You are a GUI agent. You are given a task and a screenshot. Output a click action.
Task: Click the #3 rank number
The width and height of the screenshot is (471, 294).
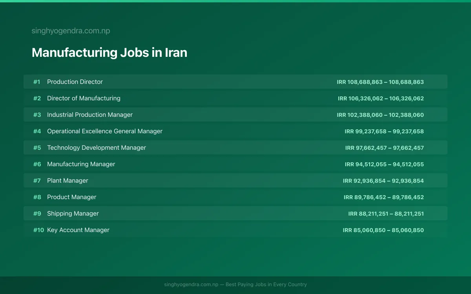click(37, 115)
